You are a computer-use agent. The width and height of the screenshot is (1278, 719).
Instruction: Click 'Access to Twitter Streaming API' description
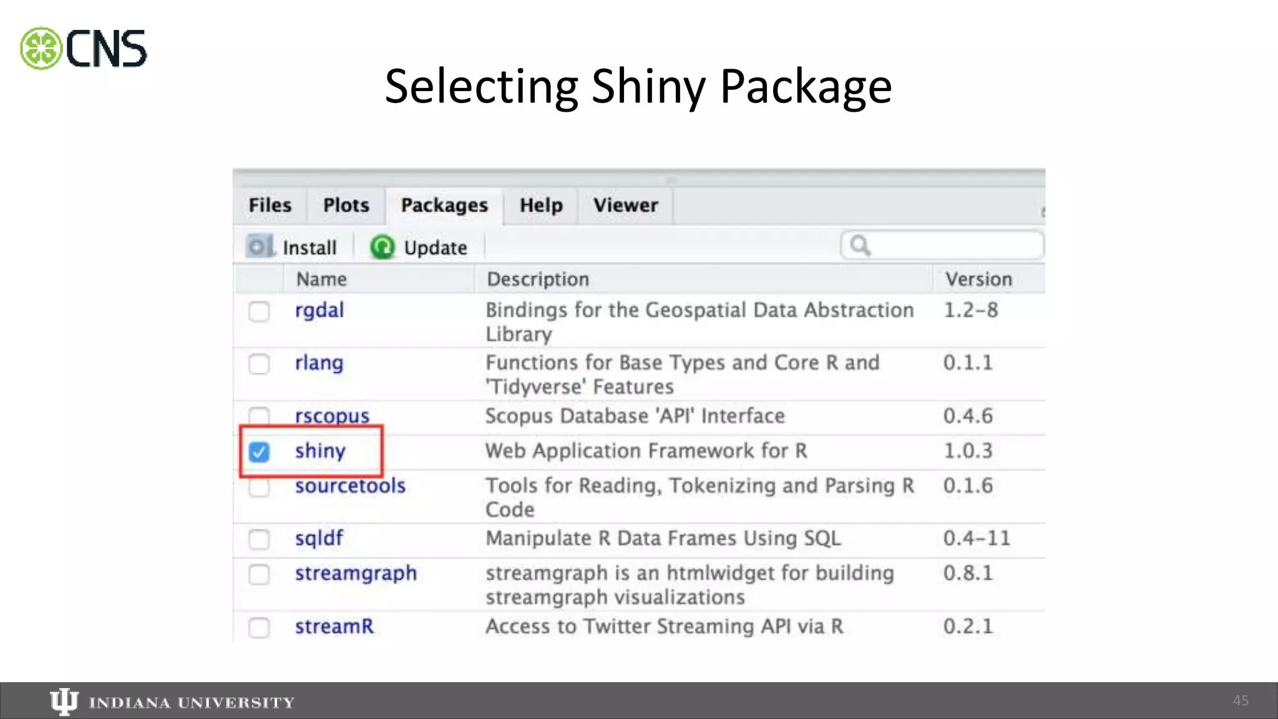[665, 626]
